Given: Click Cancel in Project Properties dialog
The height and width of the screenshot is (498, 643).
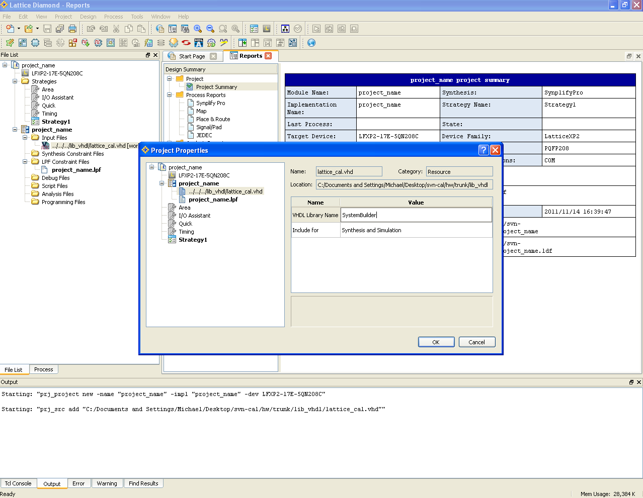Looking at the screenshot, I should tap(477, 342).
